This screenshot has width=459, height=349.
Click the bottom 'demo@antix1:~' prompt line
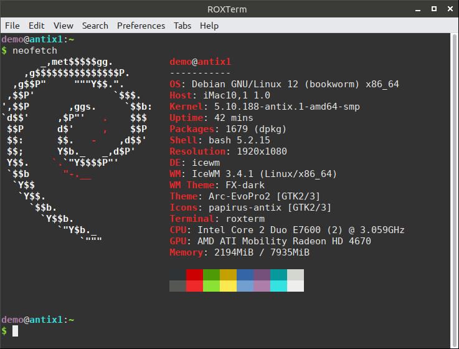[38, 320]
